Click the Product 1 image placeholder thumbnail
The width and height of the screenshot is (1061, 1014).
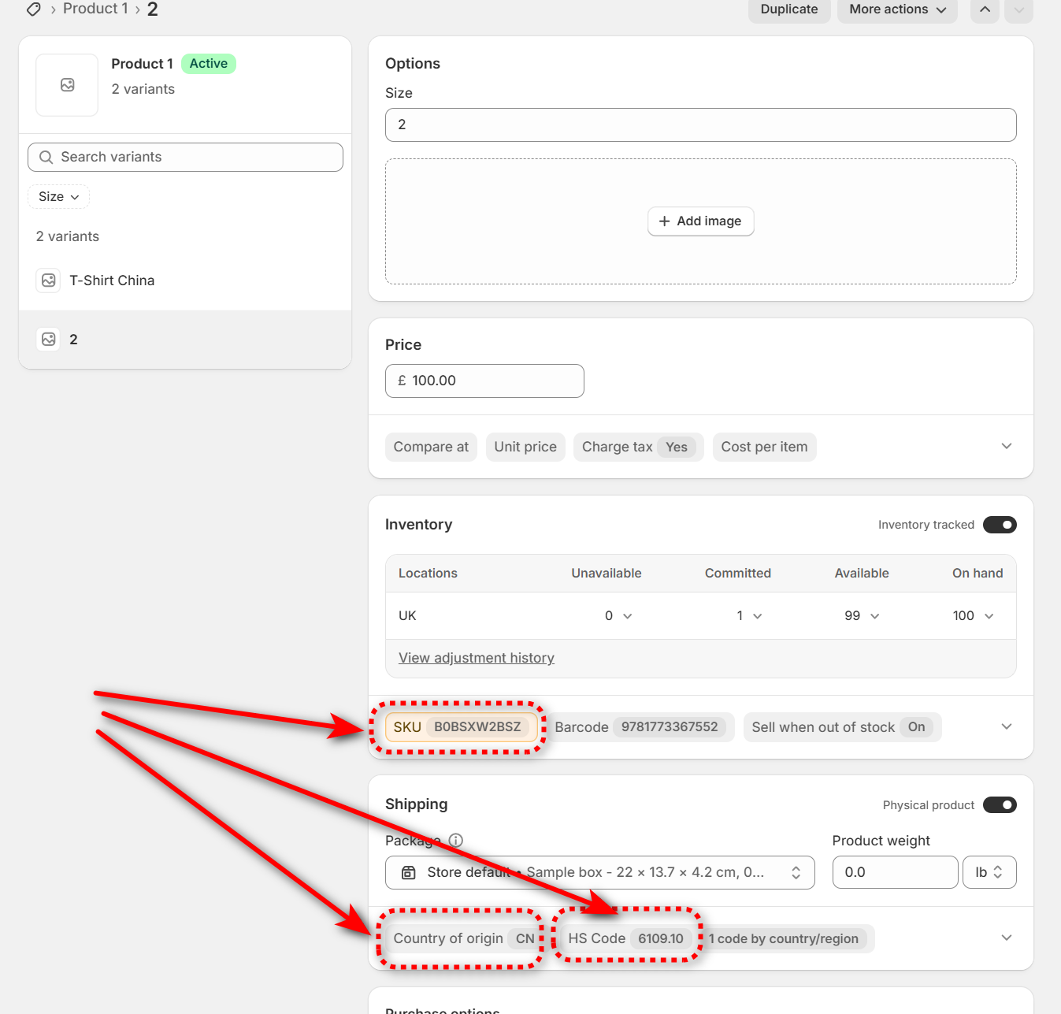pyautogui.click(x=67, y=85)
